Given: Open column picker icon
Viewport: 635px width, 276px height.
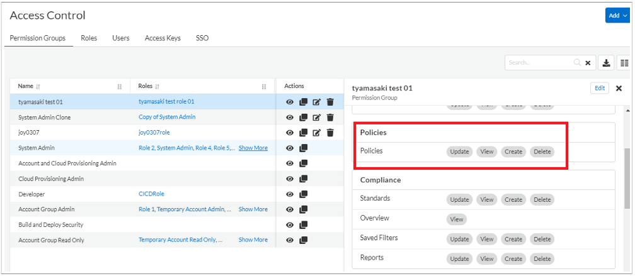Looking at the screenshot, I should (x=624, y=63).
